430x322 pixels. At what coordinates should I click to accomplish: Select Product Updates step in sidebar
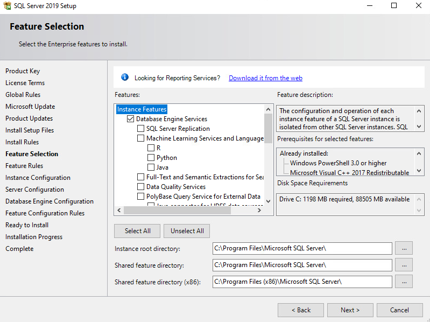click(x=29, y=118)
